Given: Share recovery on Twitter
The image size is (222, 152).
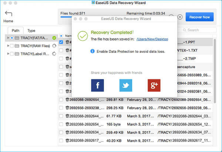Looking at the screenshot, I should coord(126,85).
